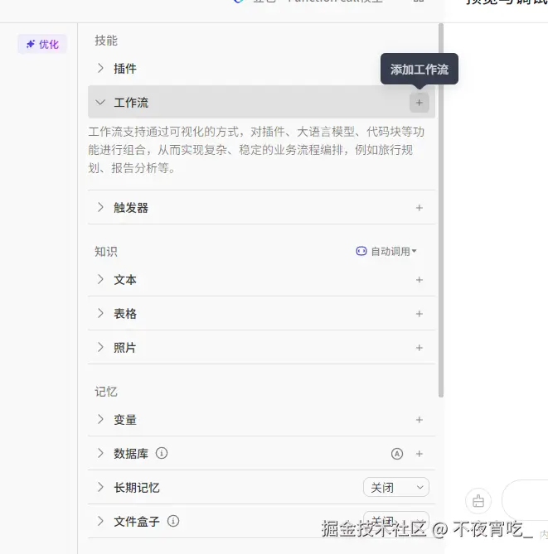Viewport: 548px width, 554px height.
Task: Expand the 照片 photo section
Action: point(100,347)
